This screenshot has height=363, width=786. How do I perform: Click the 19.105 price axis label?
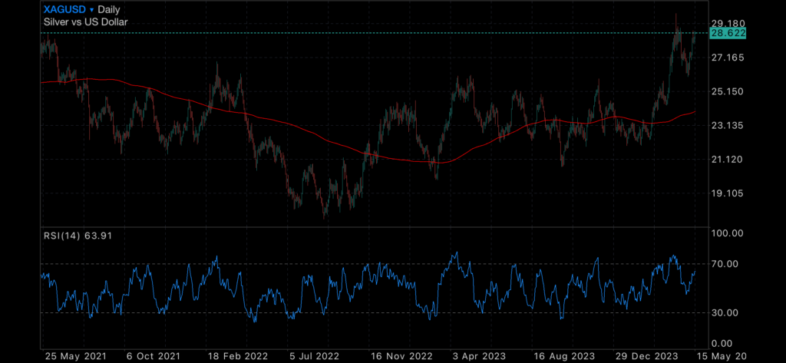click(728, 193)
